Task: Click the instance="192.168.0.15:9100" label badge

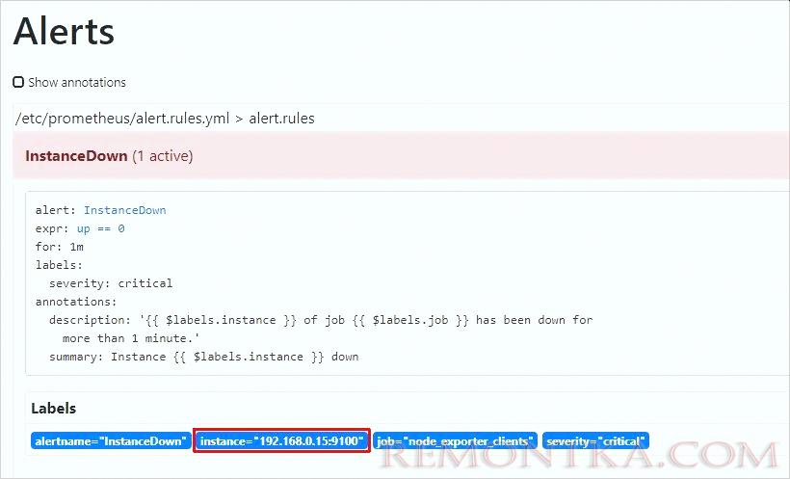Action: point(281,441)
